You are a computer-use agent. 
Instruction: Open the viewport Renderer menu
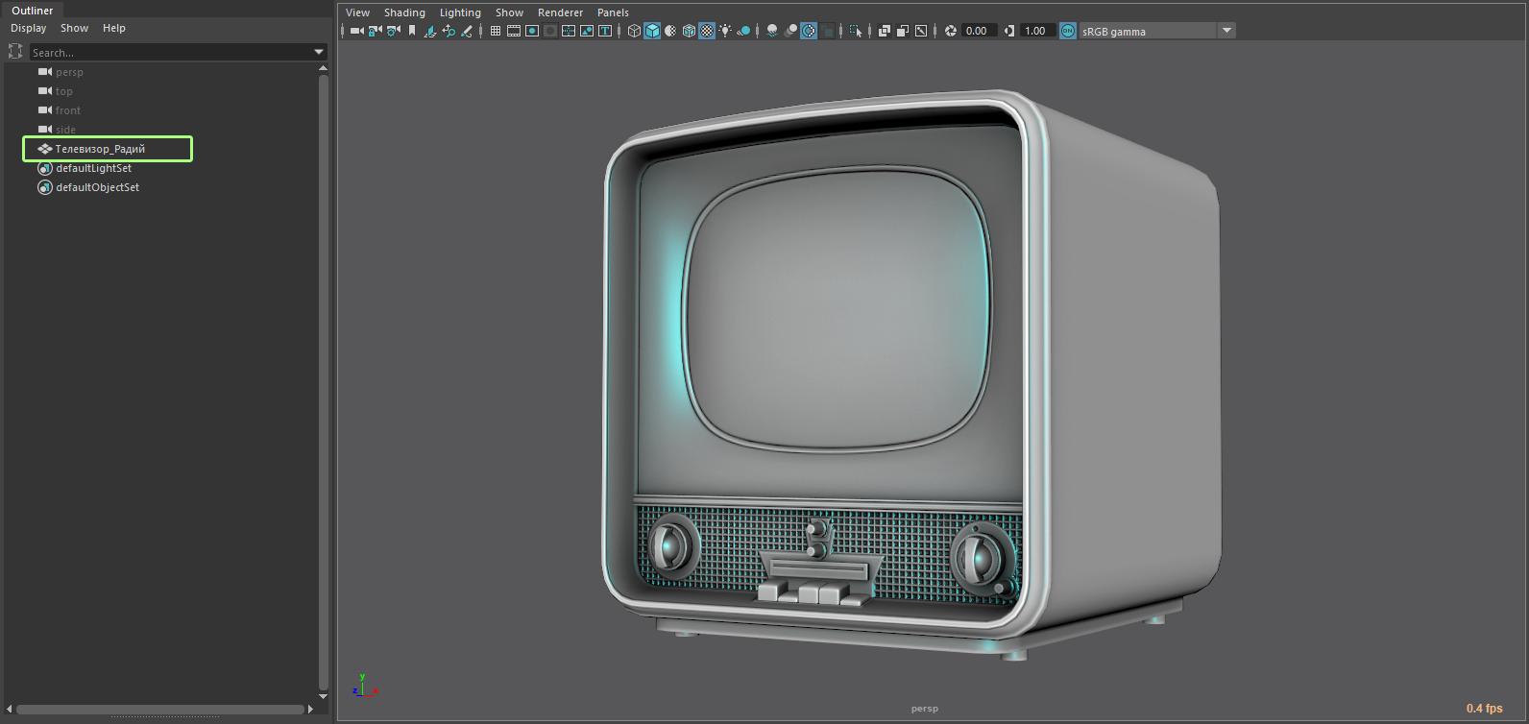(560, 12)
